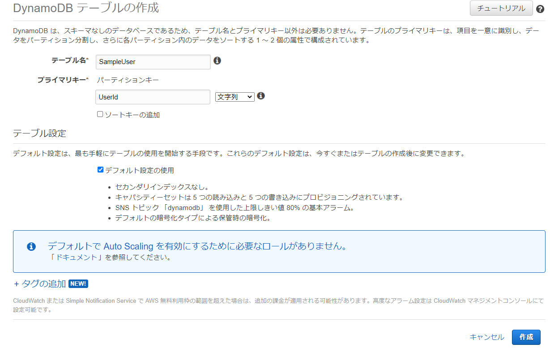Viewport: 550px width, 361px height.
Task: Click the 作成 button
Action: click(526, 337)
